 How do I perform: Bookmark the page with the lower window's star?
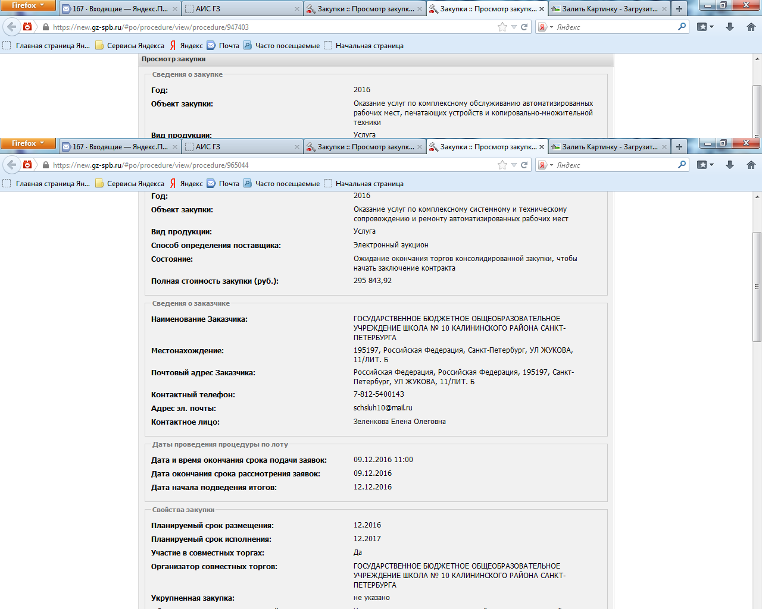pyautogui.click(x=502, y=165)
